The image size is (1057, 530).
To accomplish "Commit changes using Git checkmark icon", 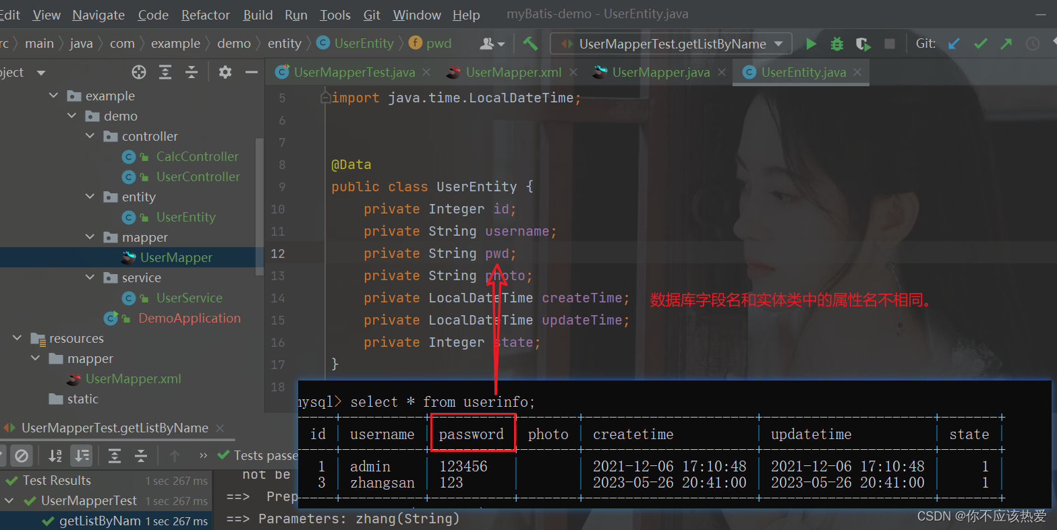I will 980,42.
